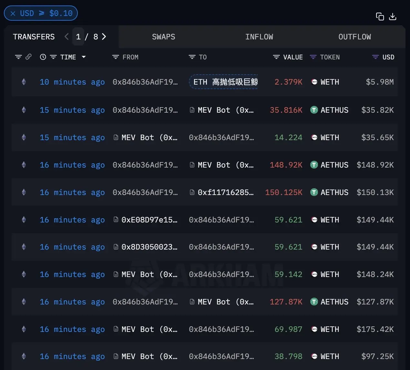The width and height of the screenshot is (410, 370).
Task: Click the download export icon at top right
Action: (x=393, y=16)
